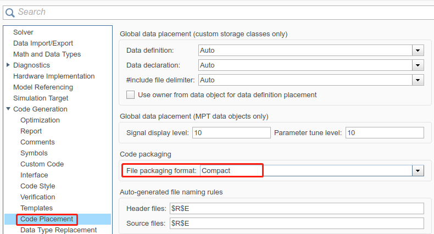Click the Signal display level field
434x234 pixels.
point(231,133)
